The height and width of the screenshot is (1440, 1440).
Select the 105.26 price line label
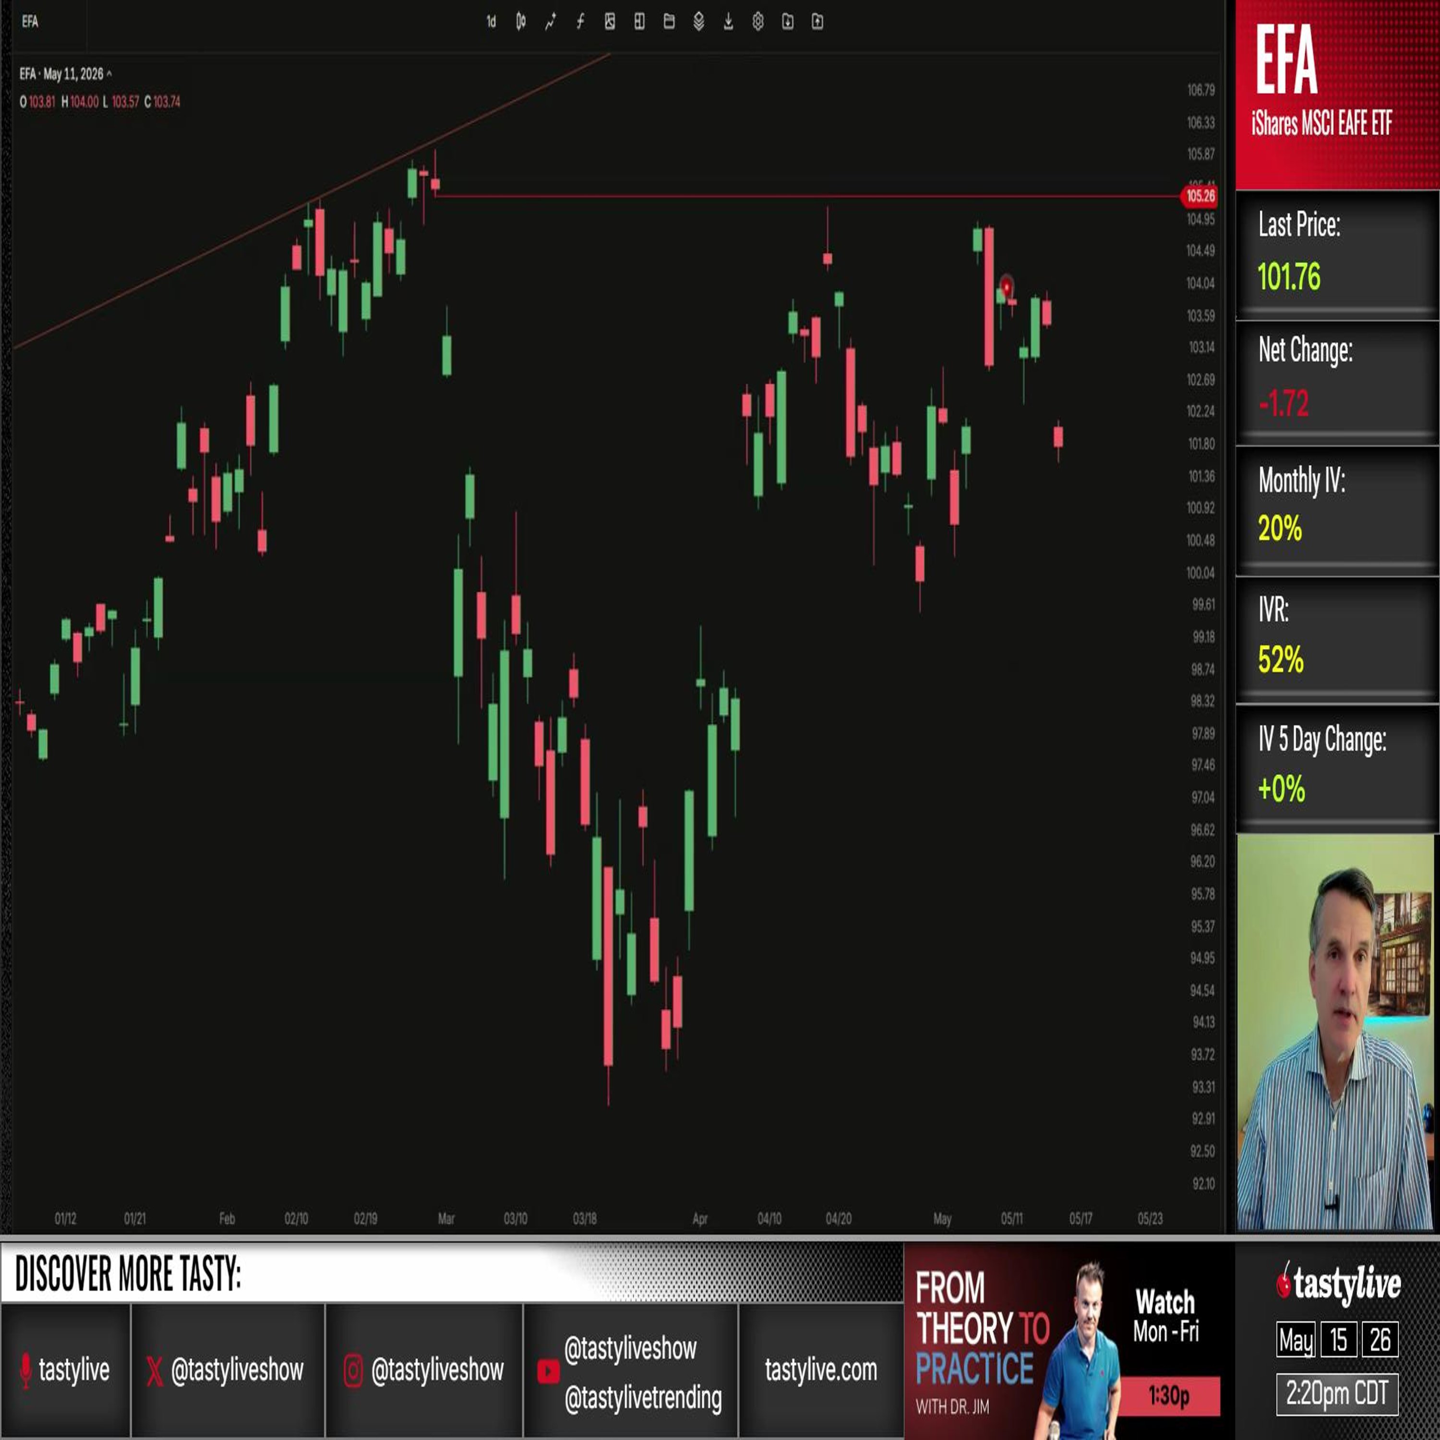pyautogui.click(x=1200, y=196)
